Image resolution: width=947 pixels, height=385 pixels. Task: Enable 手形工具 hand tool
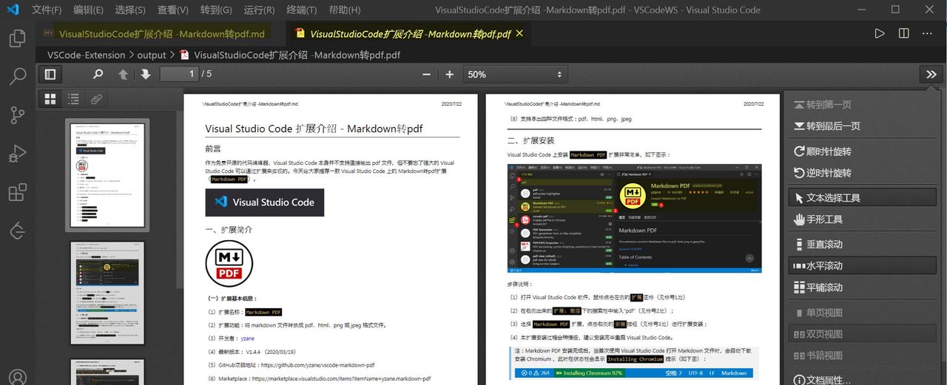pyautogui.click(x=863, y=219)
